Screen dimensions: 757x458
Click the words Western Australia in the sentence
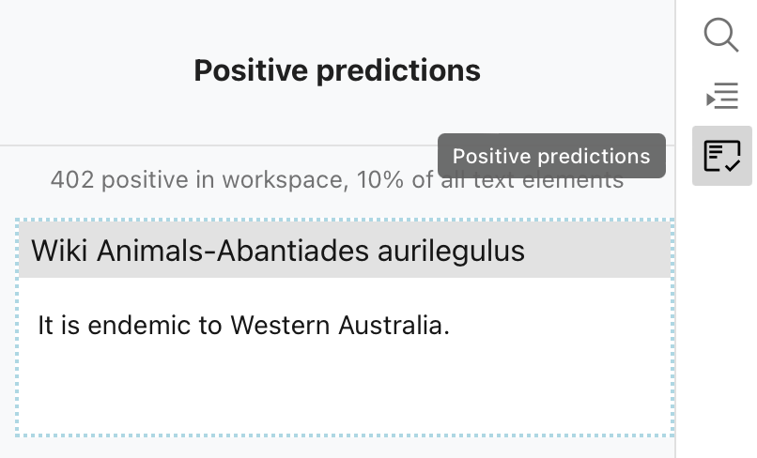[340, 325]
